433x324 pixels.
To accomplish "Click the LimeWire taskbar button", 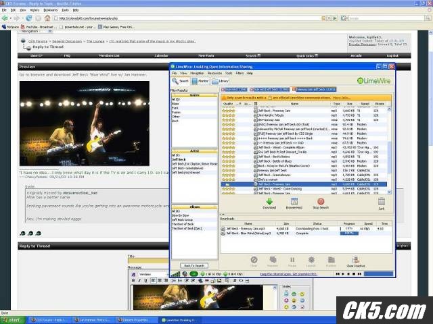I will click(179, 320).
